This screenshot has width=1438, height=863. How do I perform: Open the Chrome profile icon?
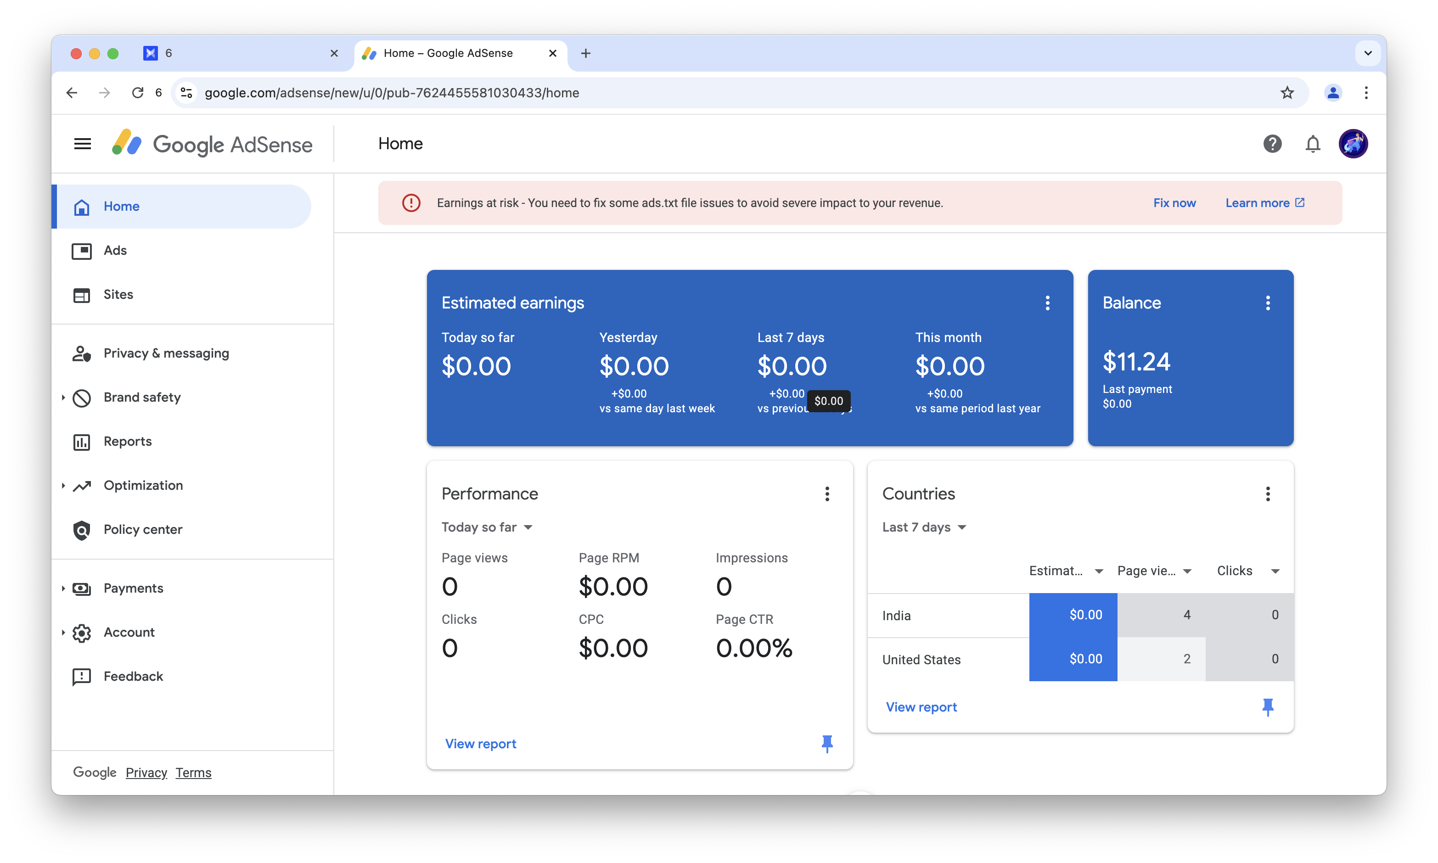click(1332, 93)
